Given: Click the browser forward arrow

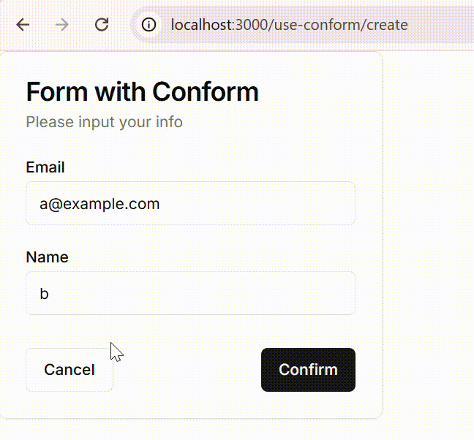Looking at the screenshot, I should pos(62,25).
